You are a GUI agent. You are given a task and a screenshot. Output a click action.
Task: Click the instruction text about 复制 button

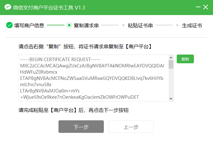point(85,47)
